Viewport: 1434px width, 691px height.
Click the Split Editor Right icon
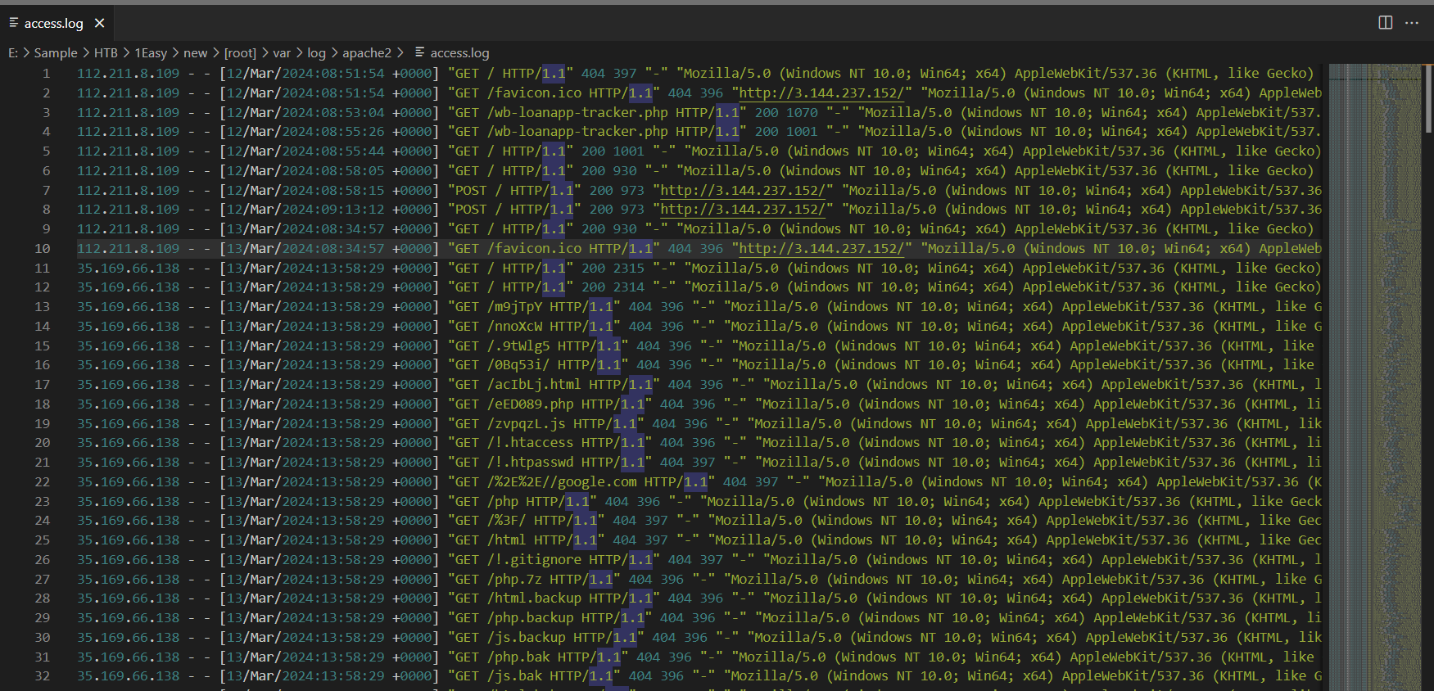1385,23
